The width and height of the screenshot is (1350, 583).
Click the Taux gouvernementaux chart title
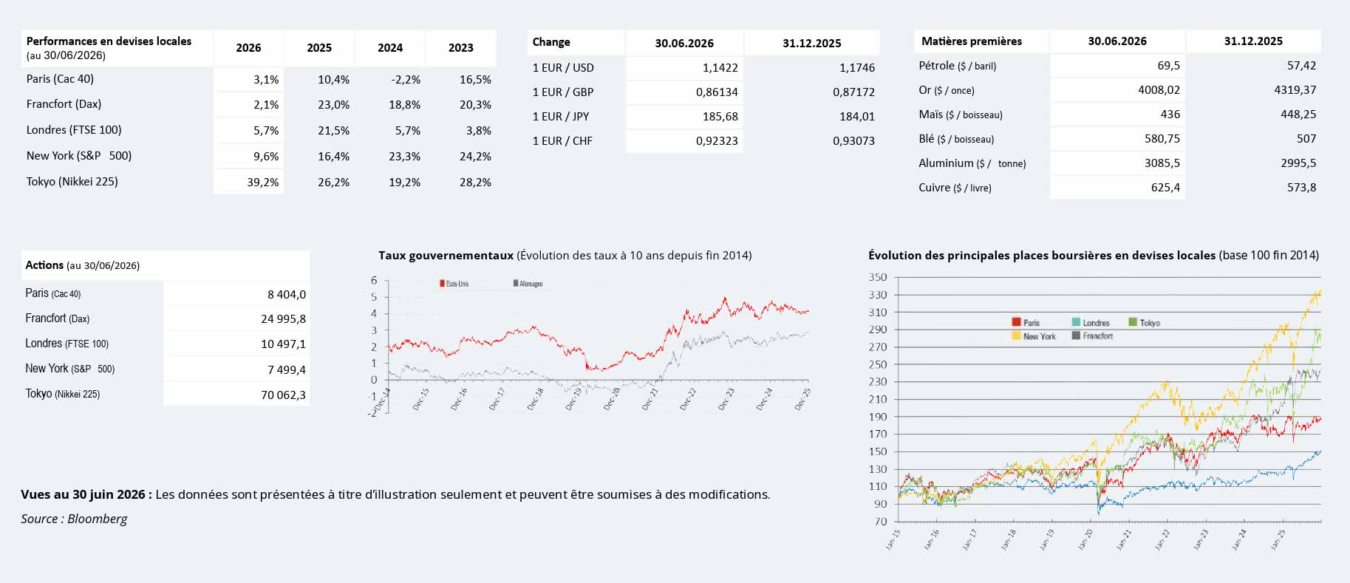pos(565,256)
